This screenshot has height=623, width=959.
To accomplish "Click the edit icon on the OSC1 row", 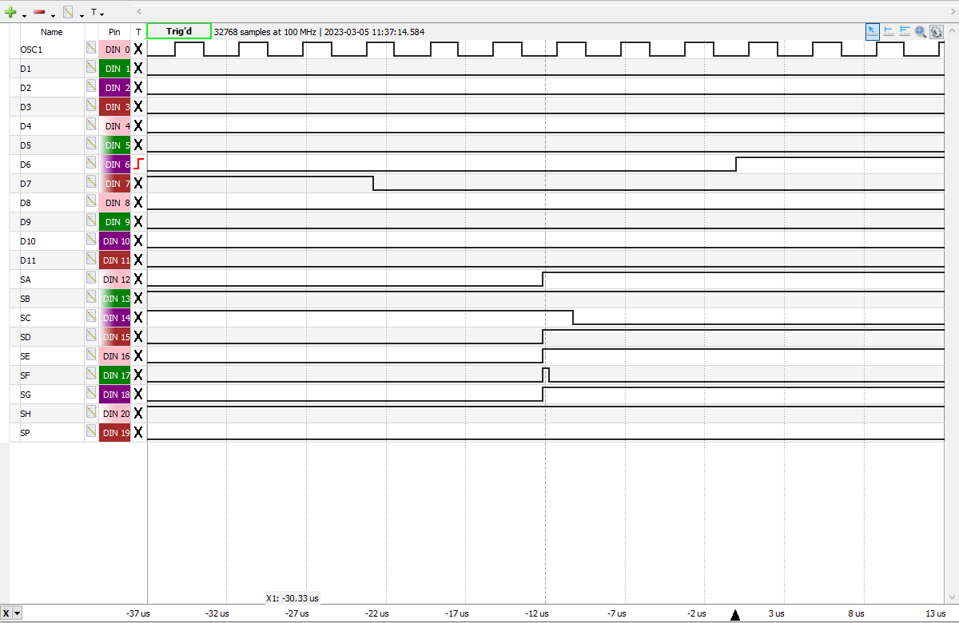I will click(x=91, y=49).
